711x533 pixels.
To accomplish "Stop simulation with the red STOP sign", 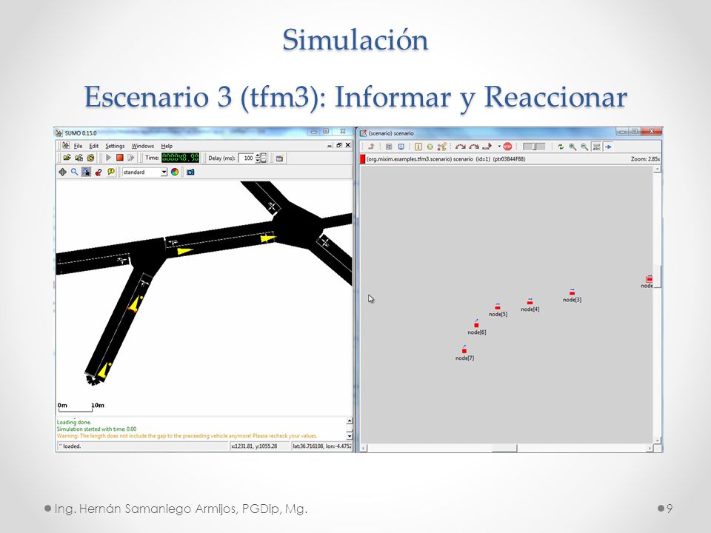I will pyautogui.click(x=507, y=147).
